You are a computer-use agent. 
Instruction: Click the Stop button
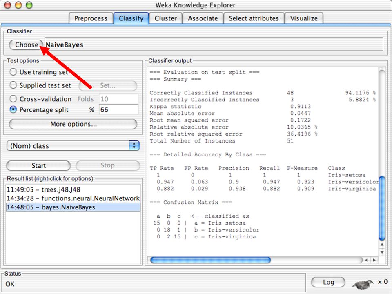coord(108,165)
